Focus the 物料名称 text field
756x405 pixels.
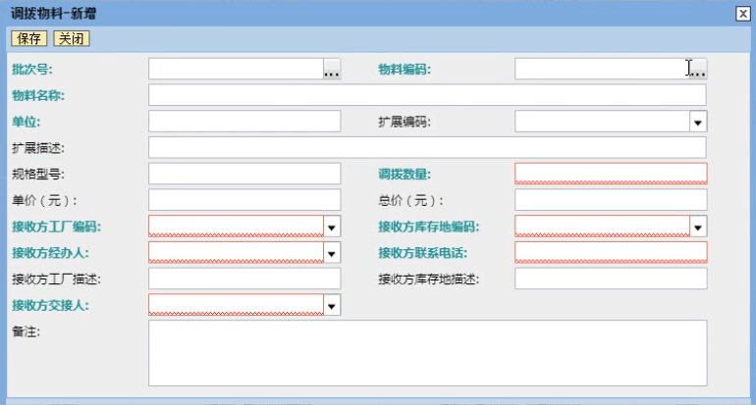[427, 95]
